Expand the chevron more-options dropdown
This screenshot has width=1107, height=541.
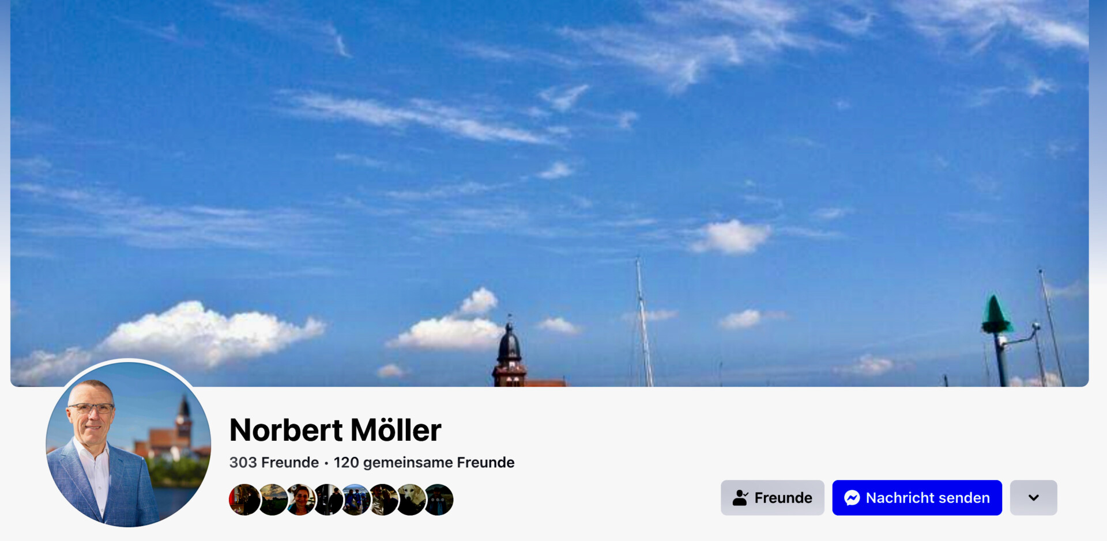click(1034, 498)
